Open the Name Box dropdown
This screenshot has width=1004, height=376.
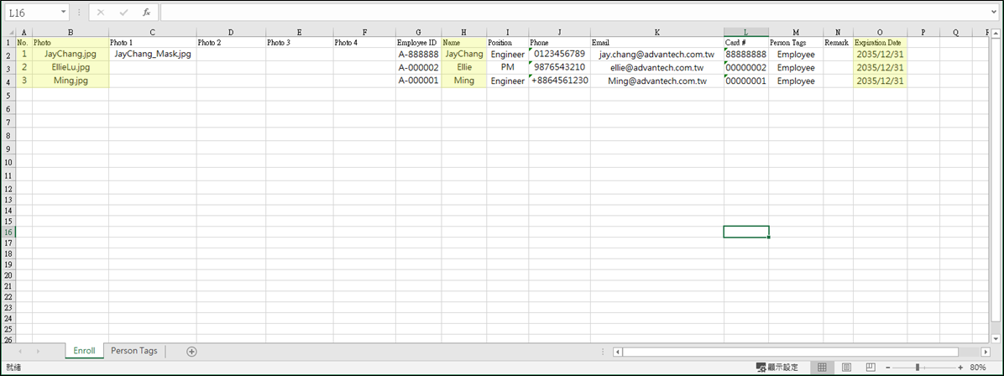click(x=64, y=13)
